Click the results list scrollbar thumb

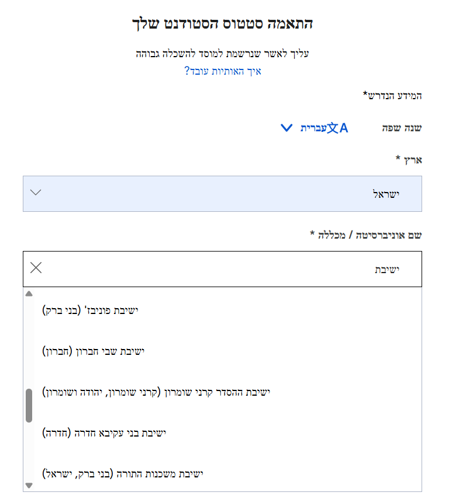click(x=29, y=405)
